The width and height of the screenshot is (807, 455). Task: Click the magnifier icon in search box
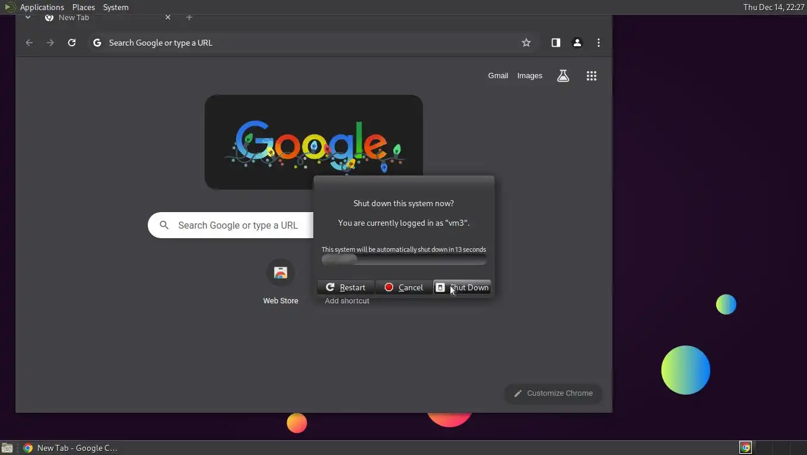coord(164,225)
